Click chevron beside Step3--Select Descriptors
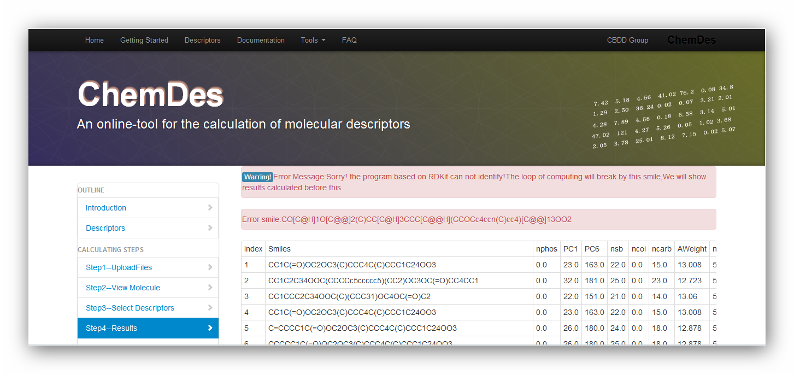 [x=210, y=308]
